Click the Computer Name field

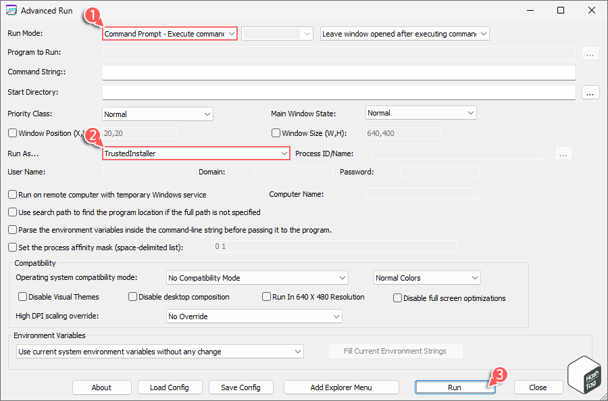pos(422,193)
